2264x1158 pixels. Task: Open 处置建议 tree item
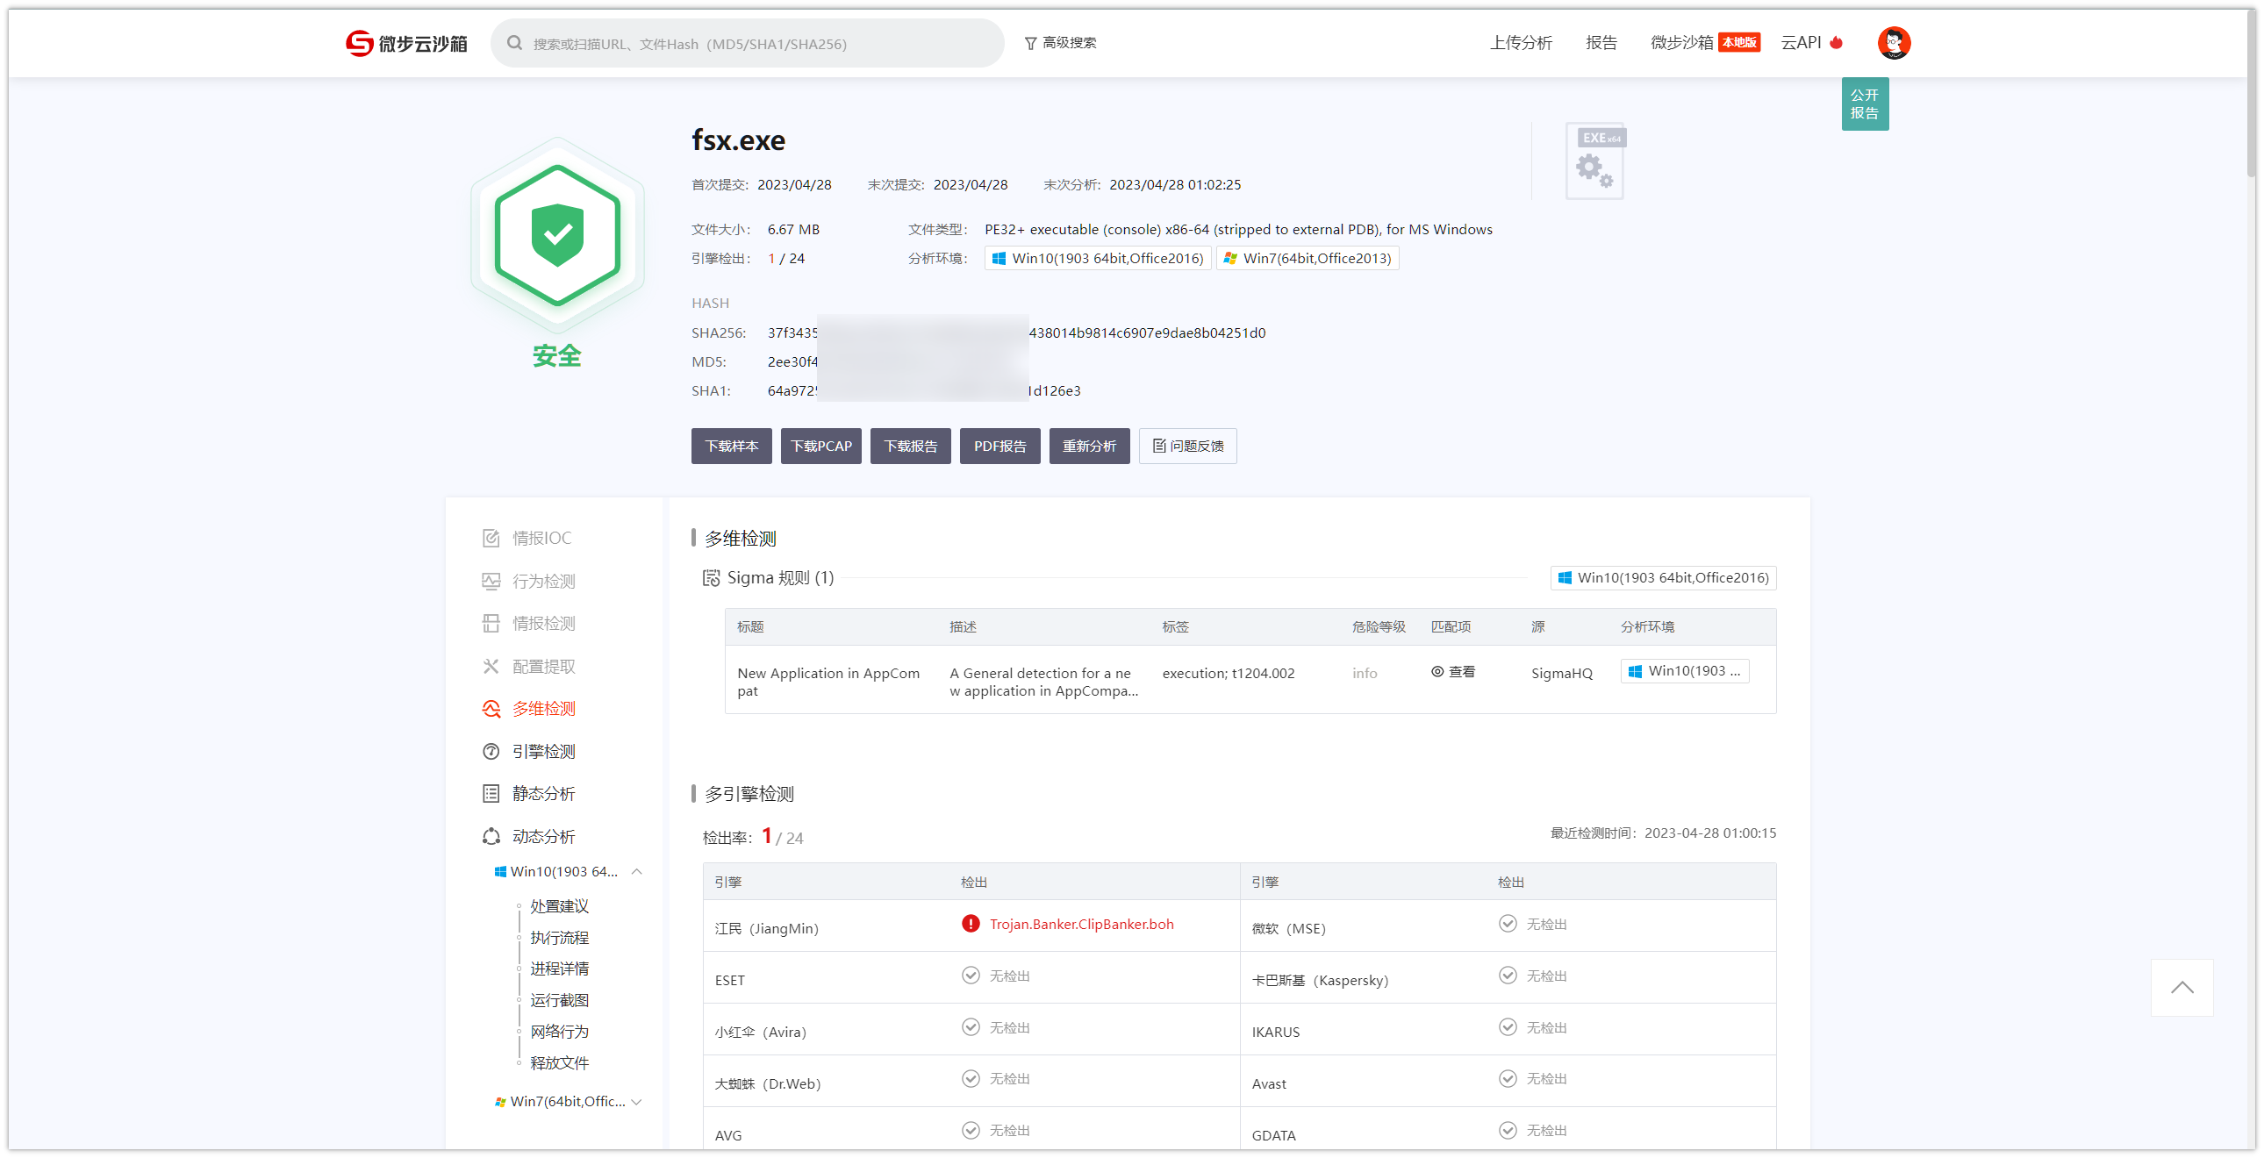[x=559, y=906]
